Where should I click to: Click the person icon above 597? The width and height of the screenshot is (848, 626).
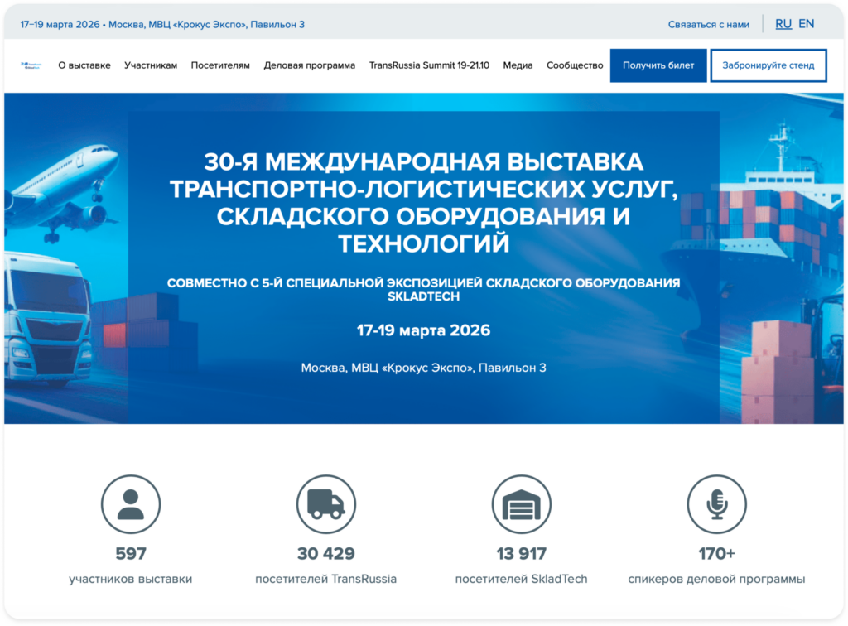click(x=131, y=503)
